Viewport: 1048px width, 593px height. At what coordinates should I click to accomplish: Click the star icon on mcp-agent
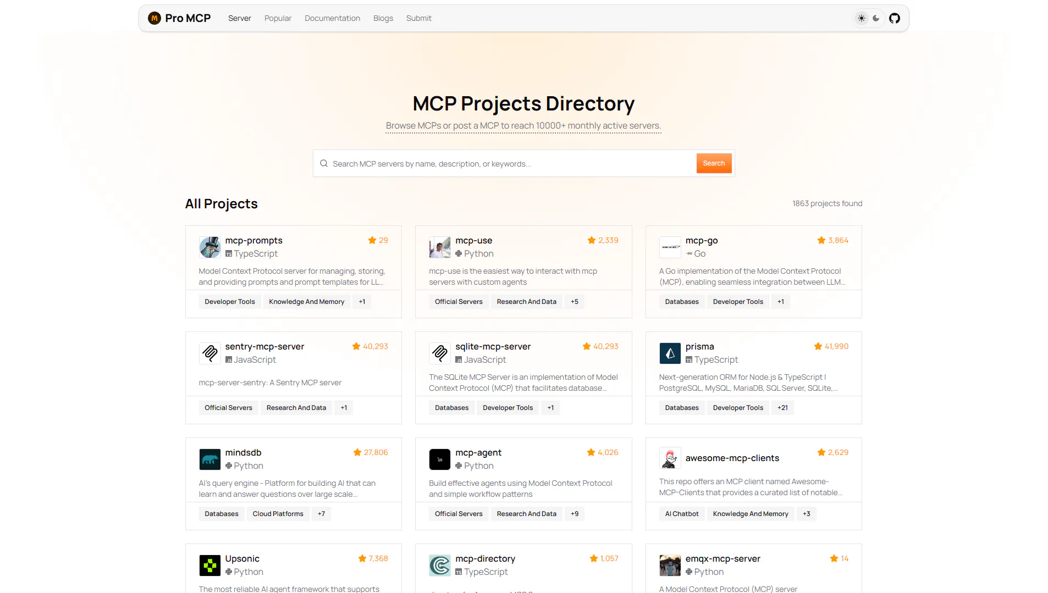(x=591, y=452)
